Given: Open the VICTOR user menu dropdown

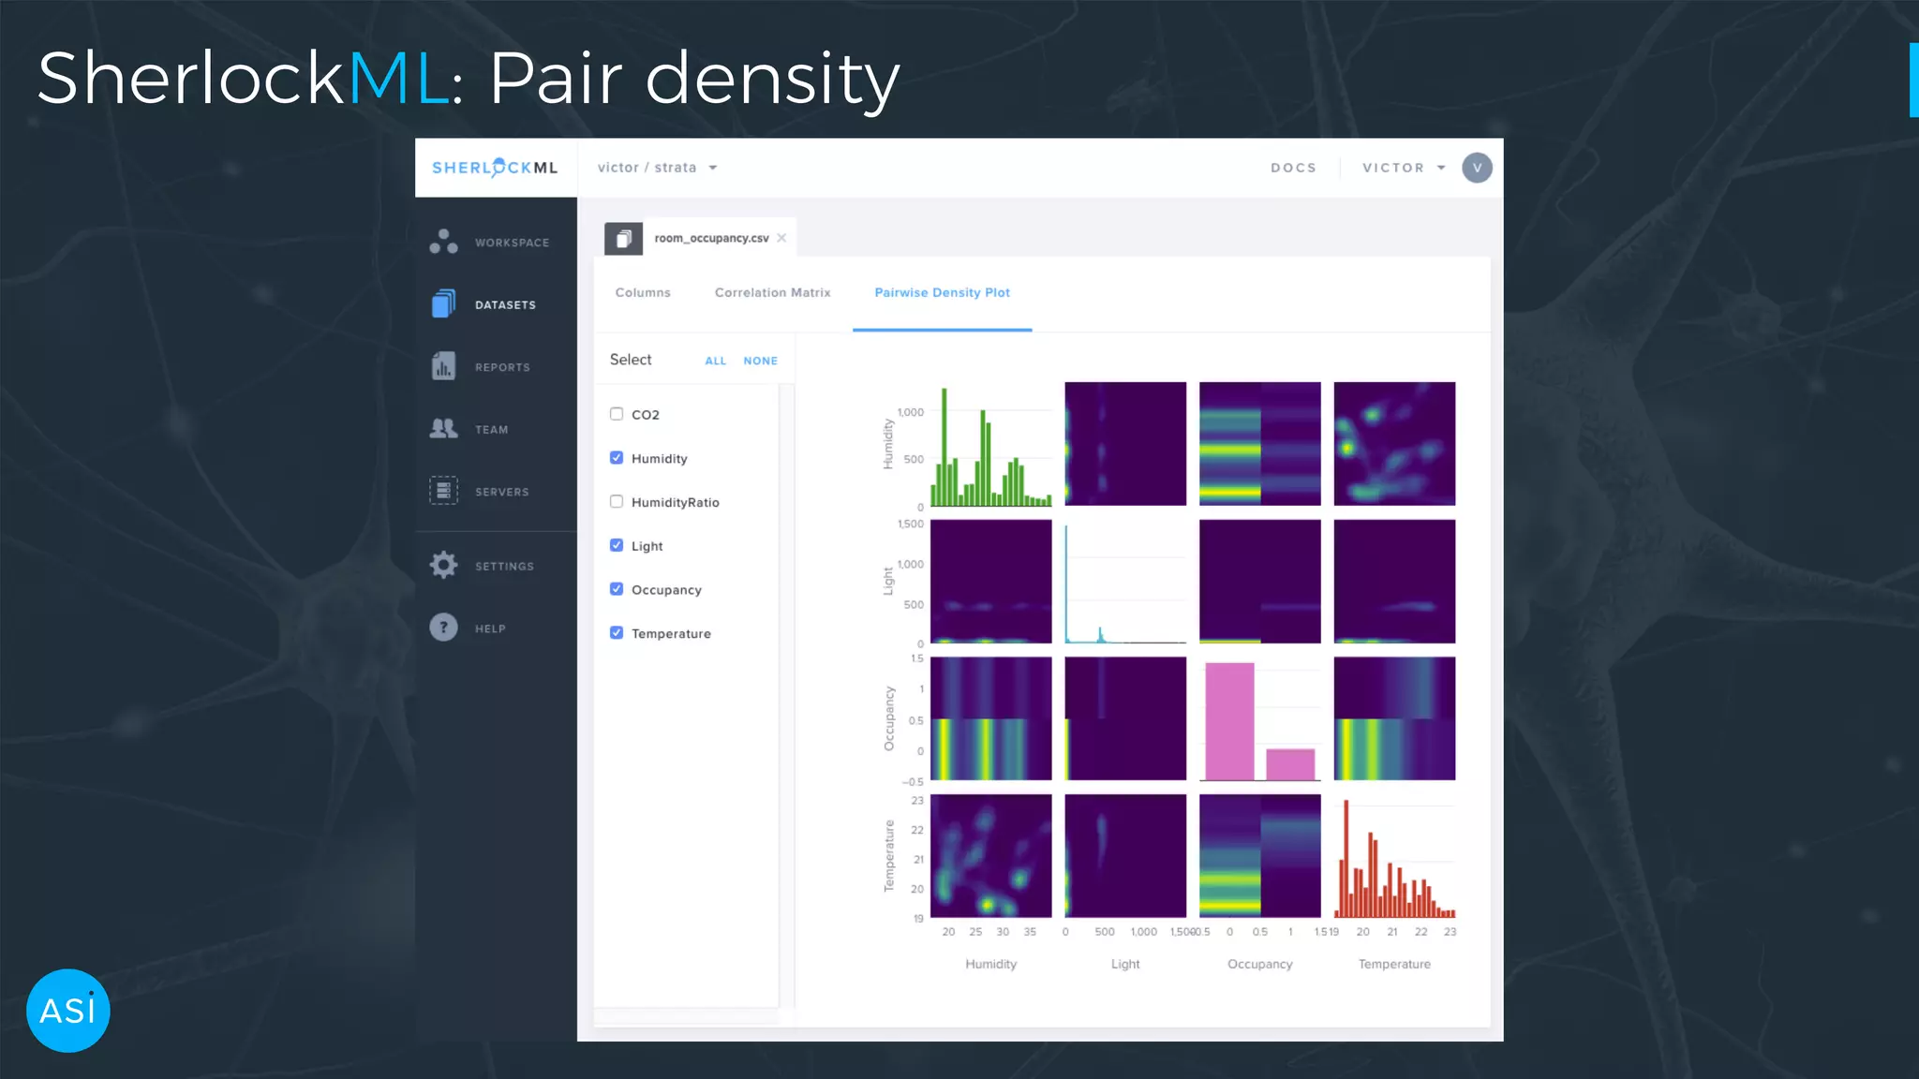Looking at the screenshot, I should (1404, 168).
